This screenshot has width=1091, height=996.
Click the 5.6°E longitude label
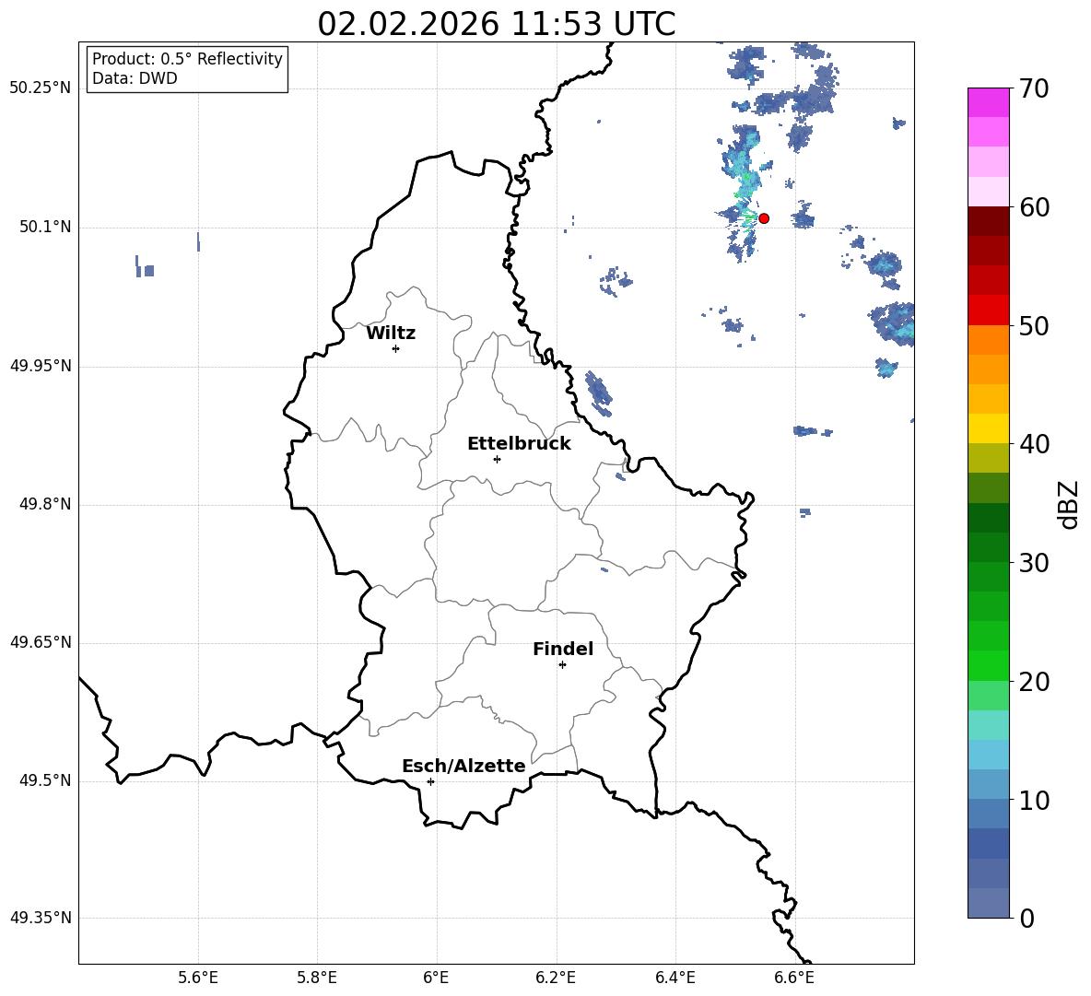[x=198, y=978]
